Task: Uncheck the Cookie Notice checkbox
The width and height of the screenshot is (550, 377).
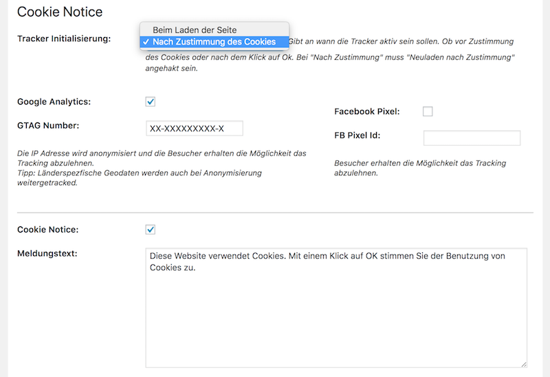Action: (151, 229)
